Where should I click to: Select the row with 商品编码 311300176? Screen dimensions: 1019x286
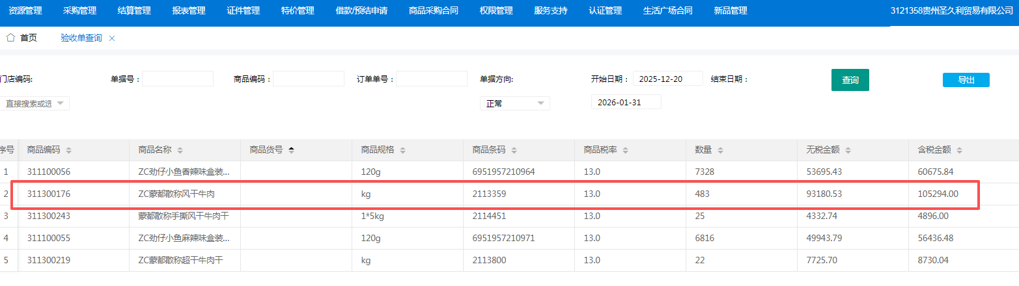(x=49, y=194)
